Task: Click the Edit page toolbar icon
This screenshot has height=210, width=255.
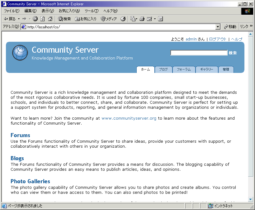Action: click(149, 19)
